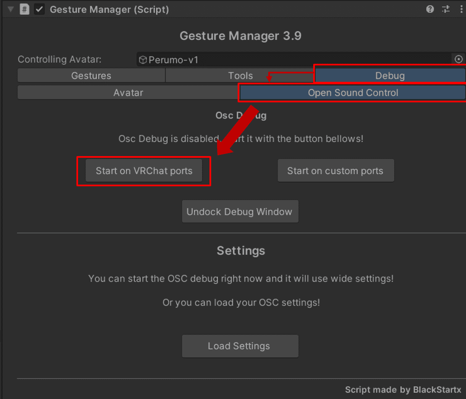Click the object picker circle for Controlling Avatar

tap(459, 60)
